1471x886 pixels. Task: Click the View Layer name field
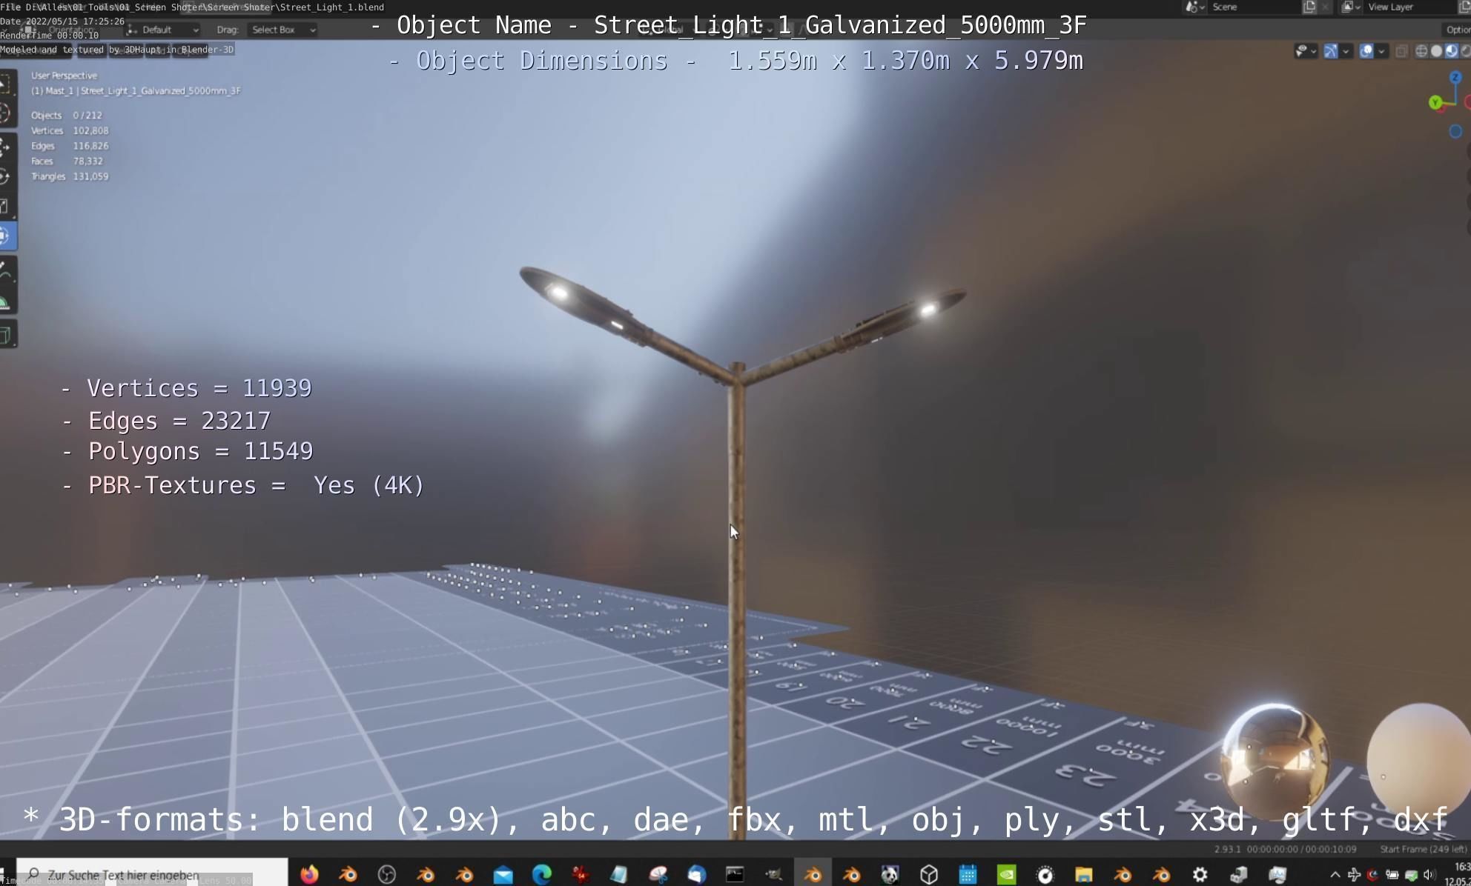[1409, 7]
